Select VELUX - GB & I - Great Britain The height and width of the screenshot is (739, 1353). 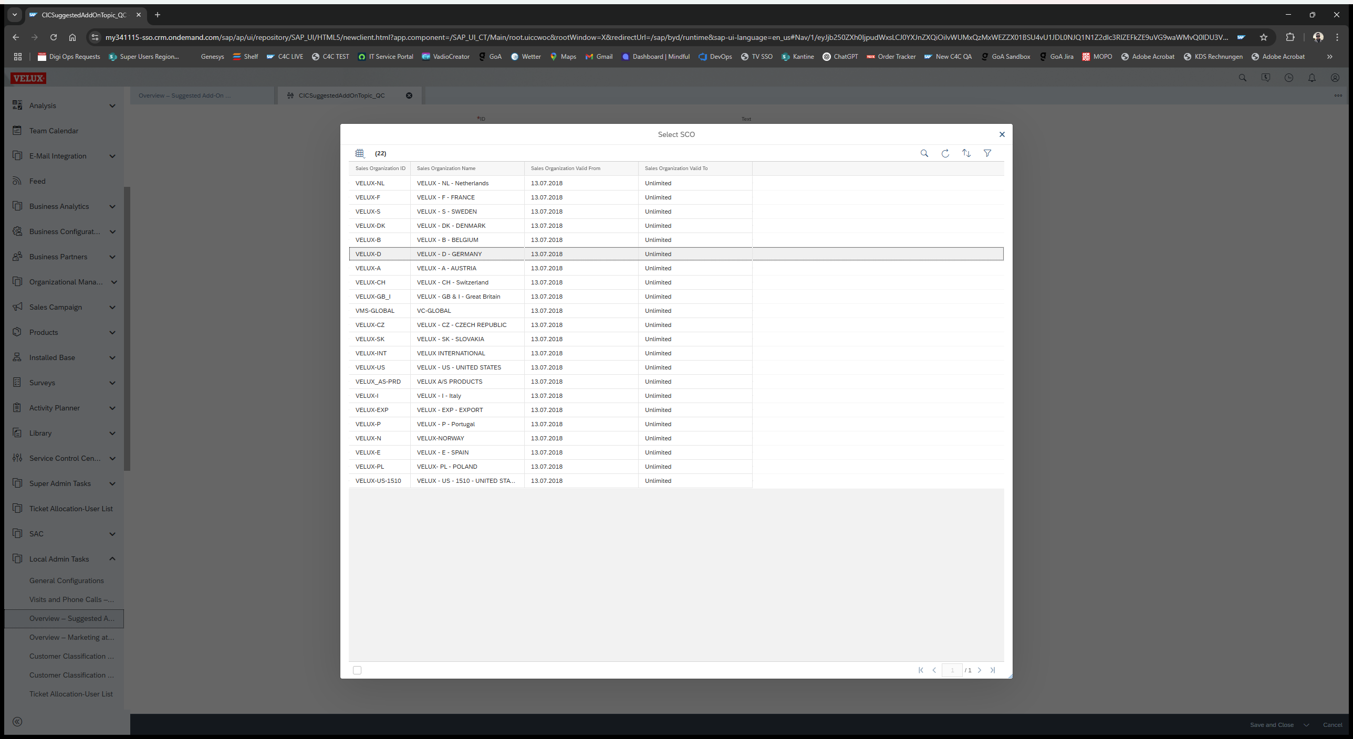point(676,297)
